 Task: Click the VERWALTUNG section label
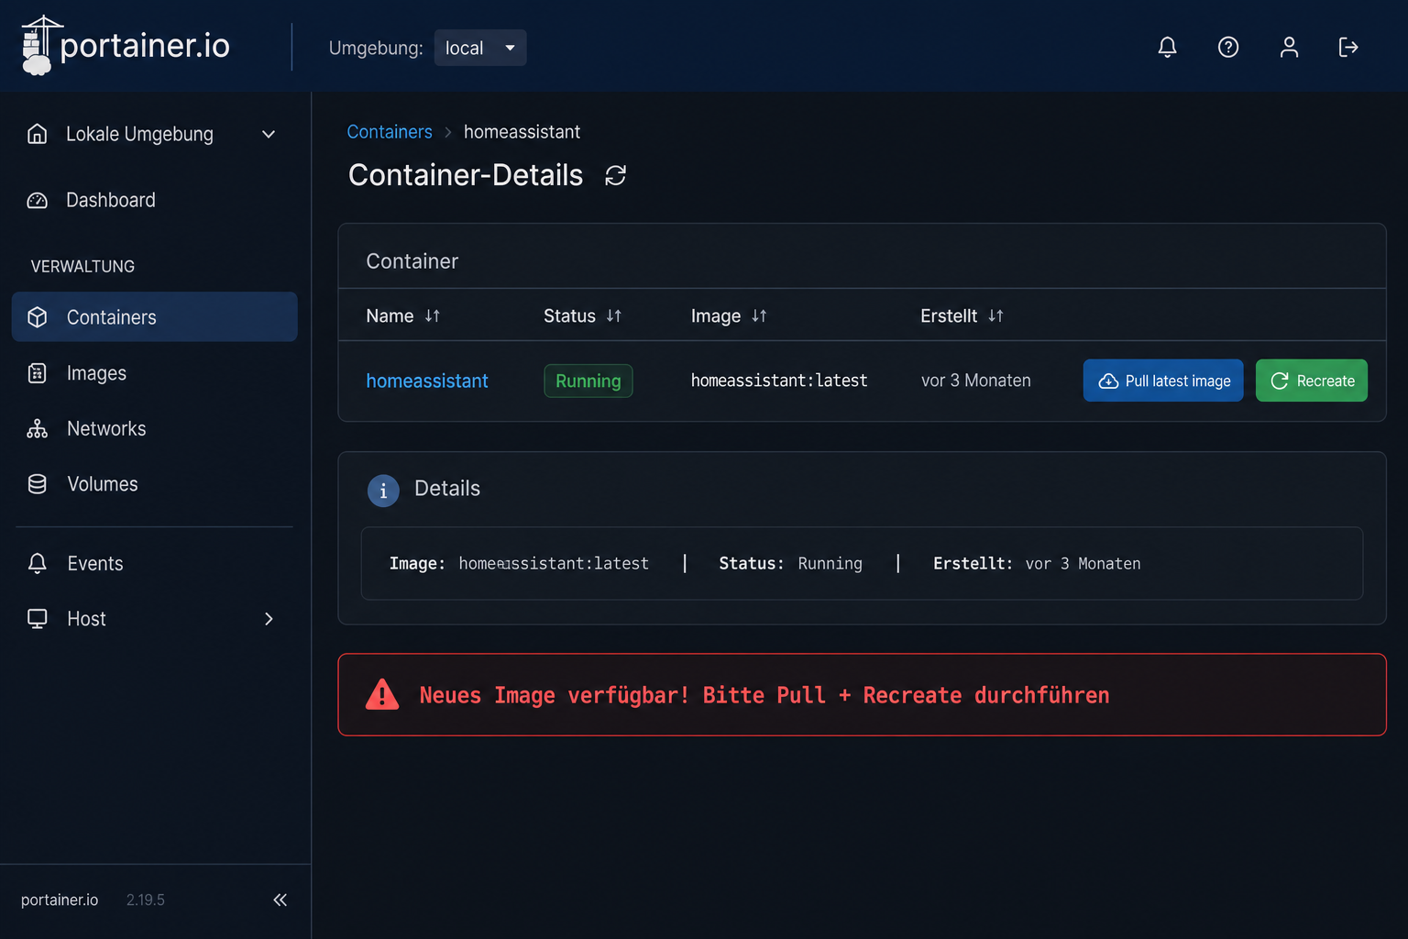tap(82, 266)
